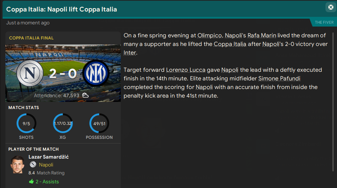
Task: Click the xG 1.17/0.32 stat circle
Action: [63, 123]
